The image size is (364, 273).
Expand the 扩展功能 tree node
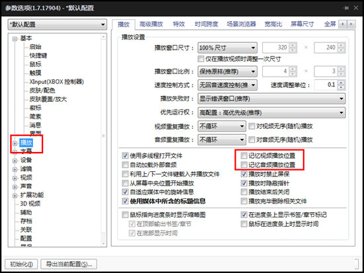pos(15,196)
